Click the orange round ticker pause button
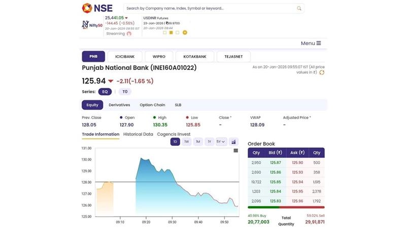The width and height of the screenshot is (406, 228). 185,32
